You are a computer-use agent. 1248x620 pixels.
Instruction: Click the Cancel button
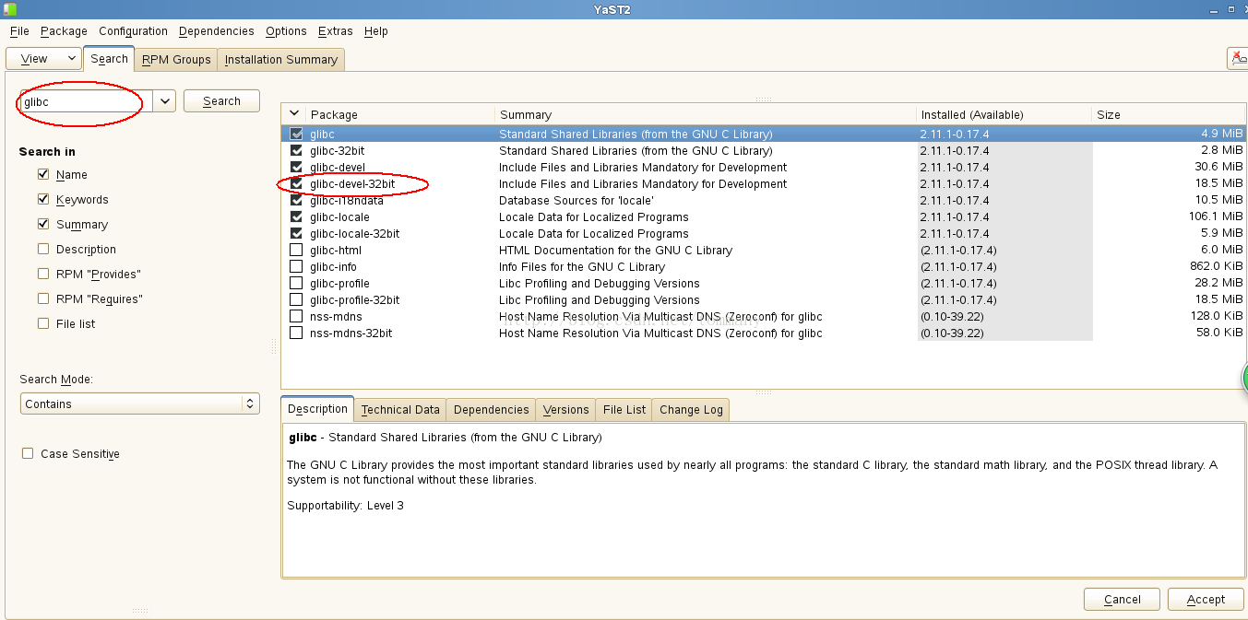tap(1123, 599)
